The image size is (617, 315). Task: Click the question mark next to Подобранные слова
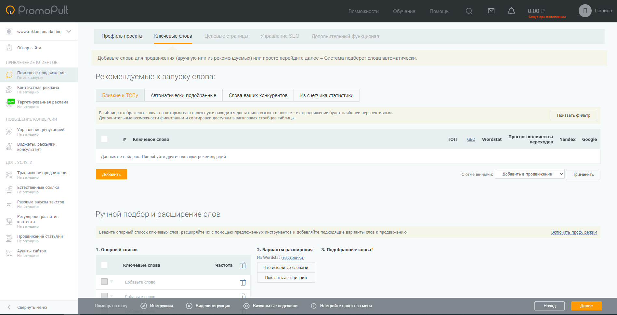(x=372, y=249)
